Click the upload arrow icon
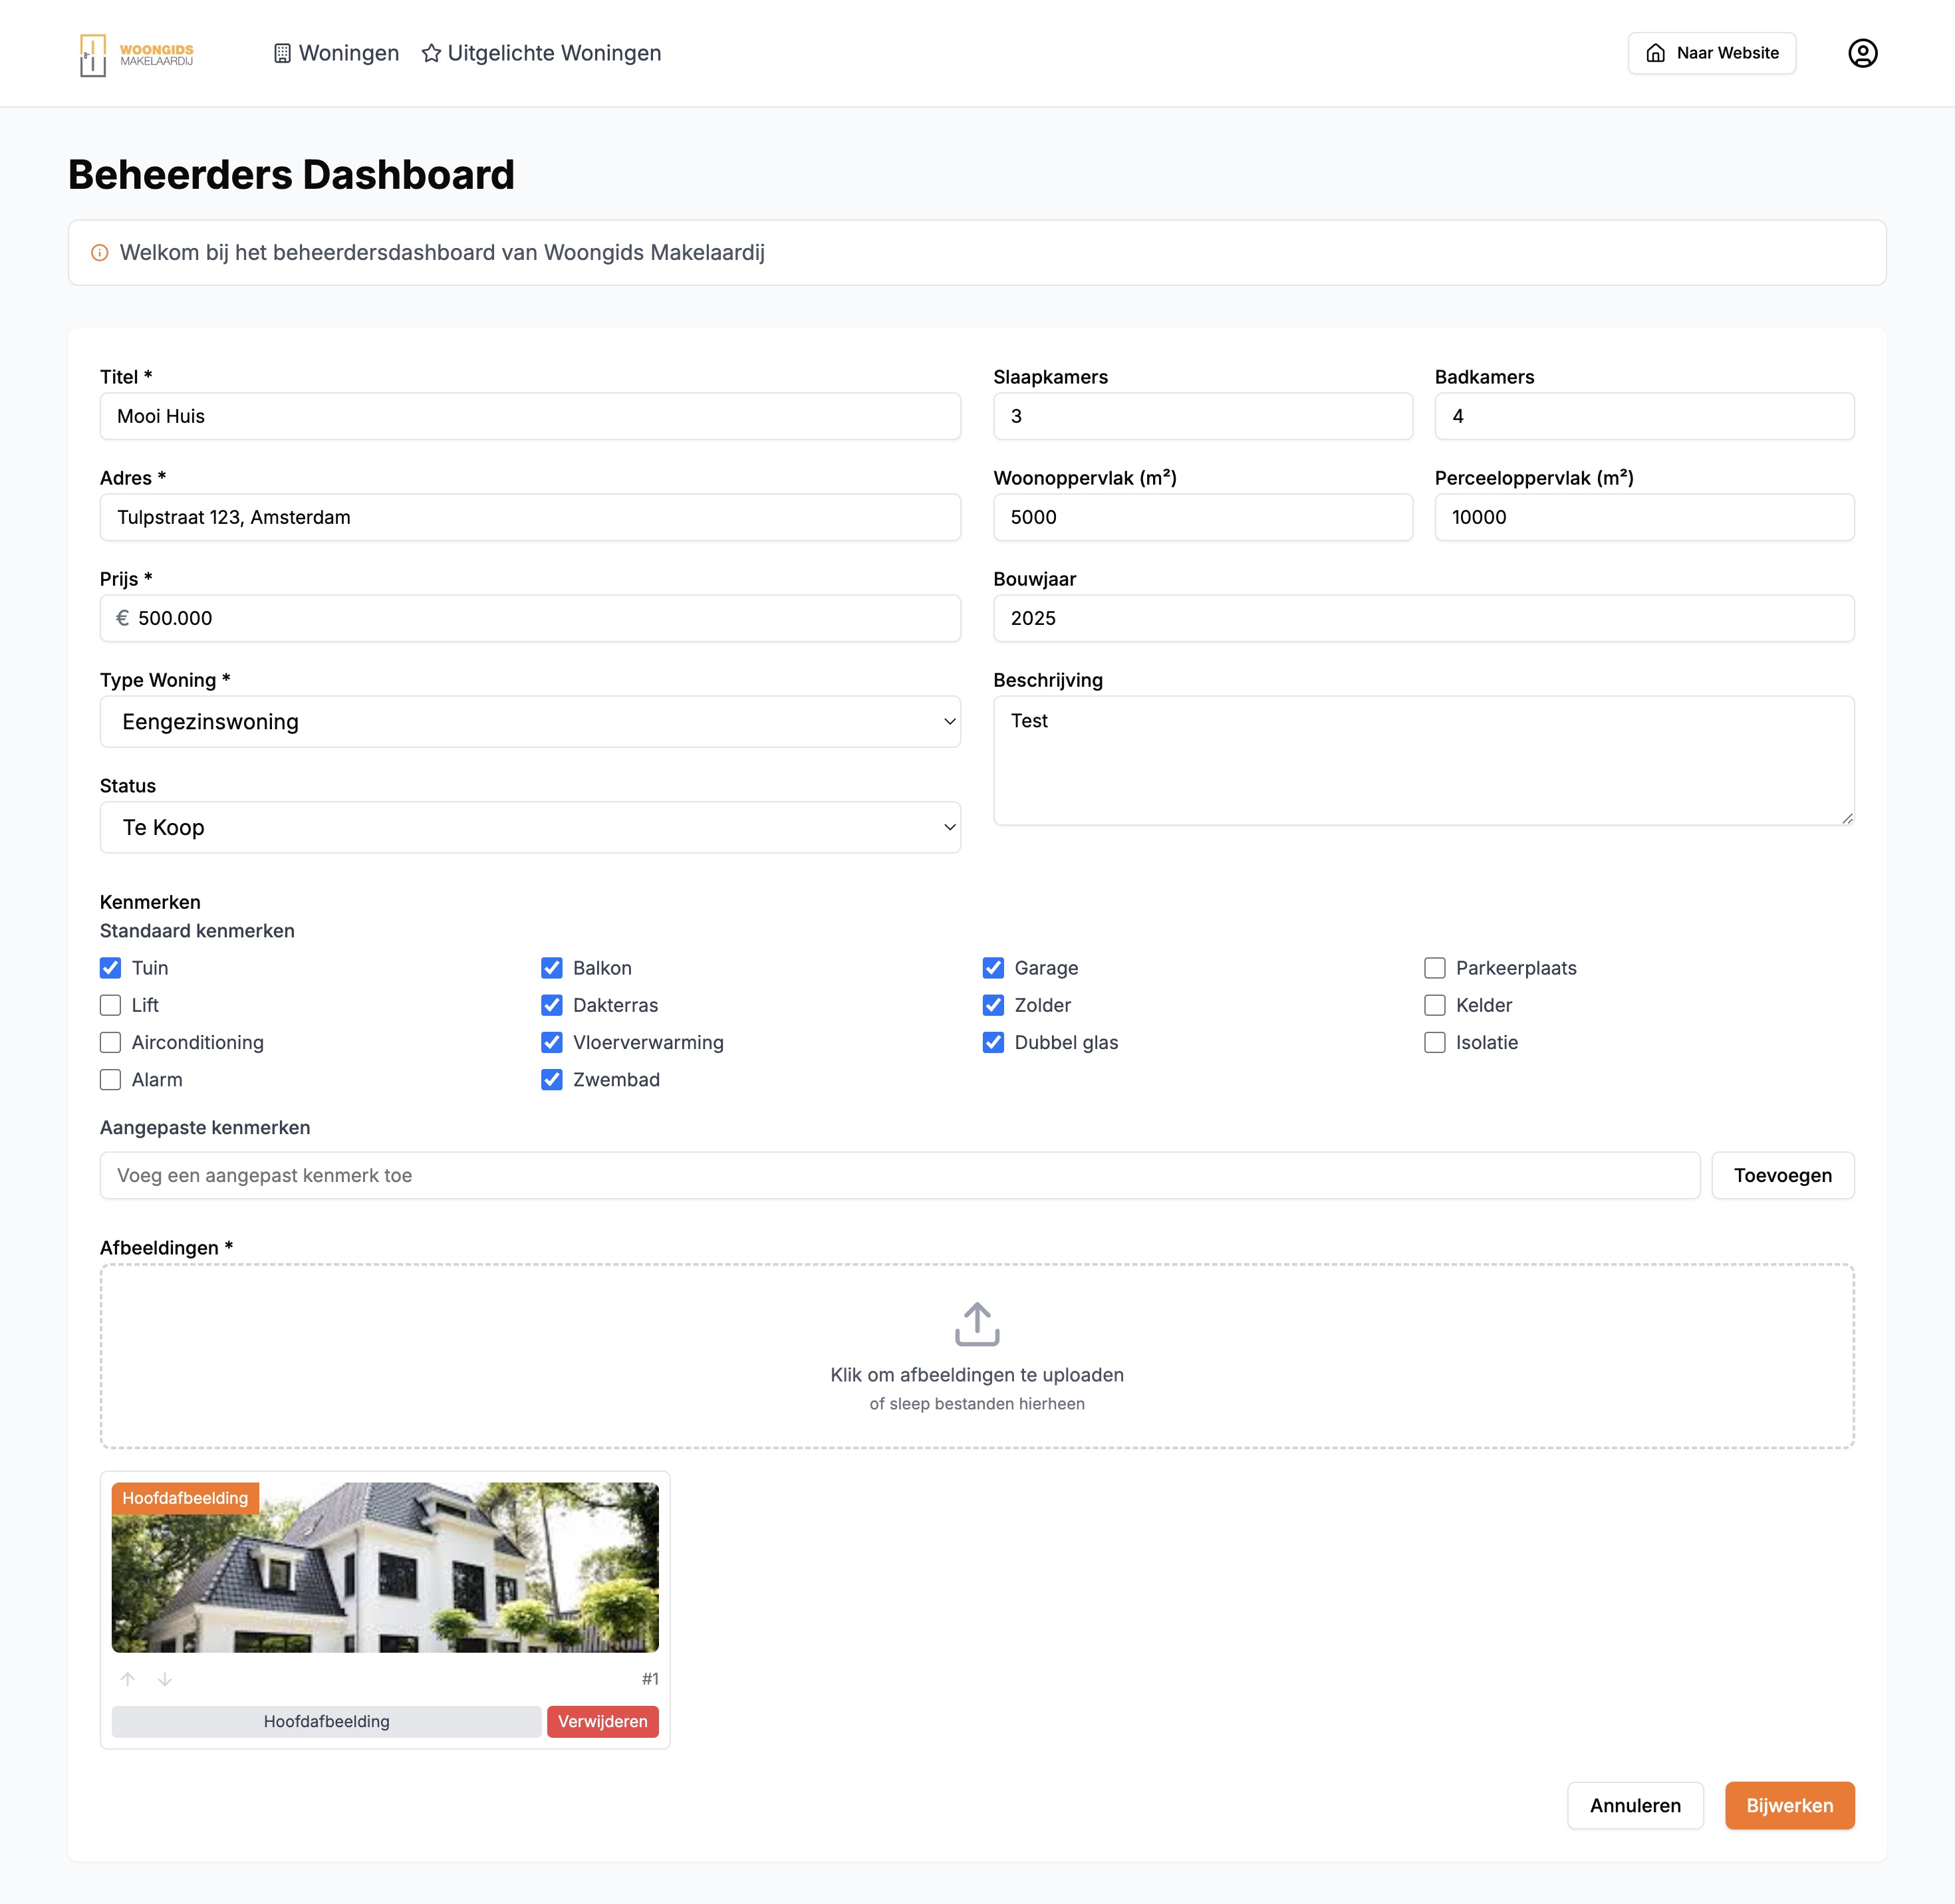This screenshot has height=1904, width=1955. 977,1324
